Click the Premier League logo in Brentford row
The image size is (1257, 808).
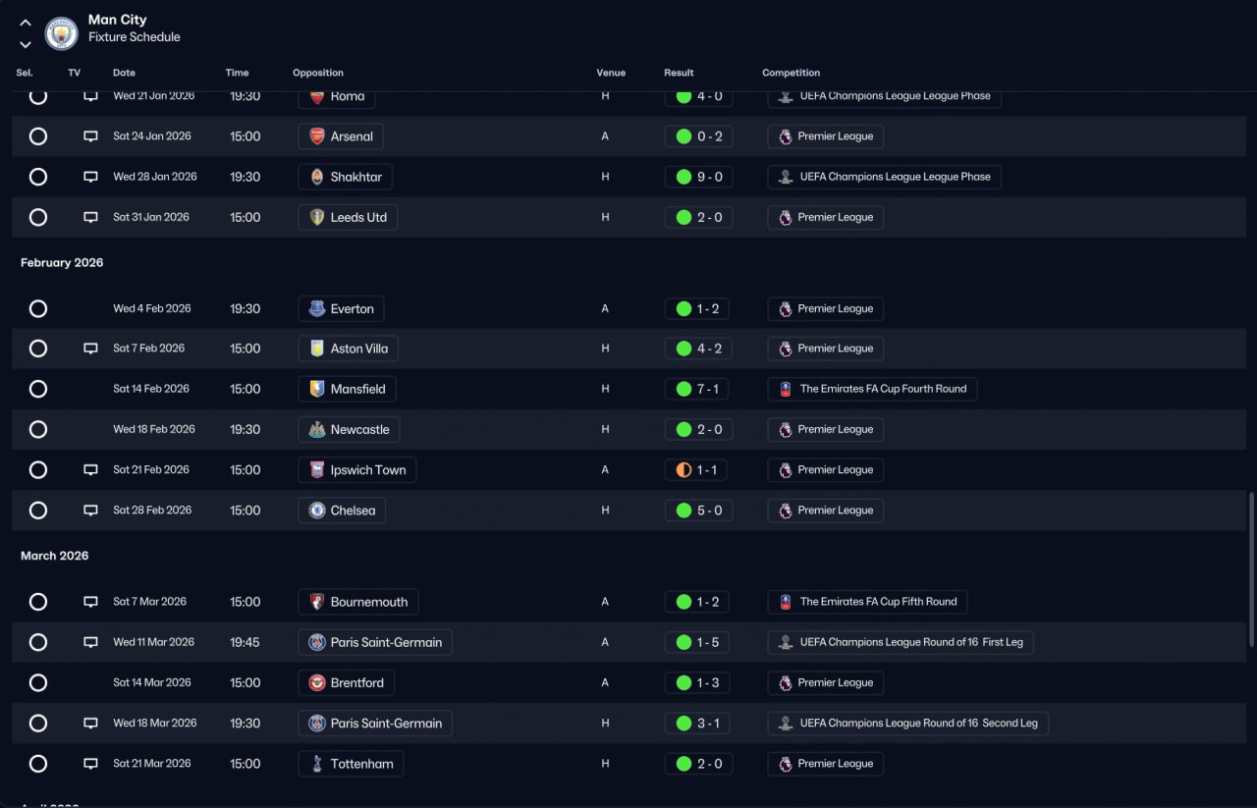[785, 682]
